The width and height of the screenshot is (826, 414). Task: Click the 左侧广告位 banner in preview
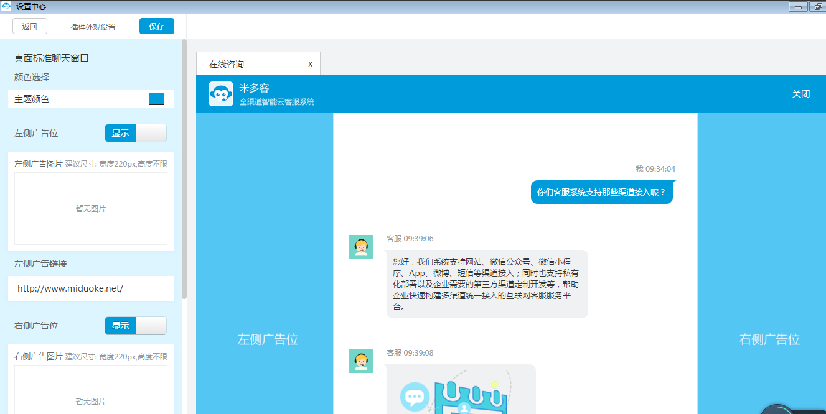[x=268, y=339]
